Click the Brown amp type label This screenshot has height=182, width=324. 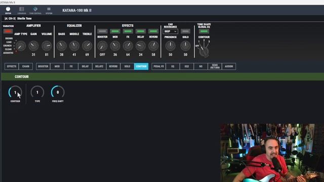click(x=9, y=38)
